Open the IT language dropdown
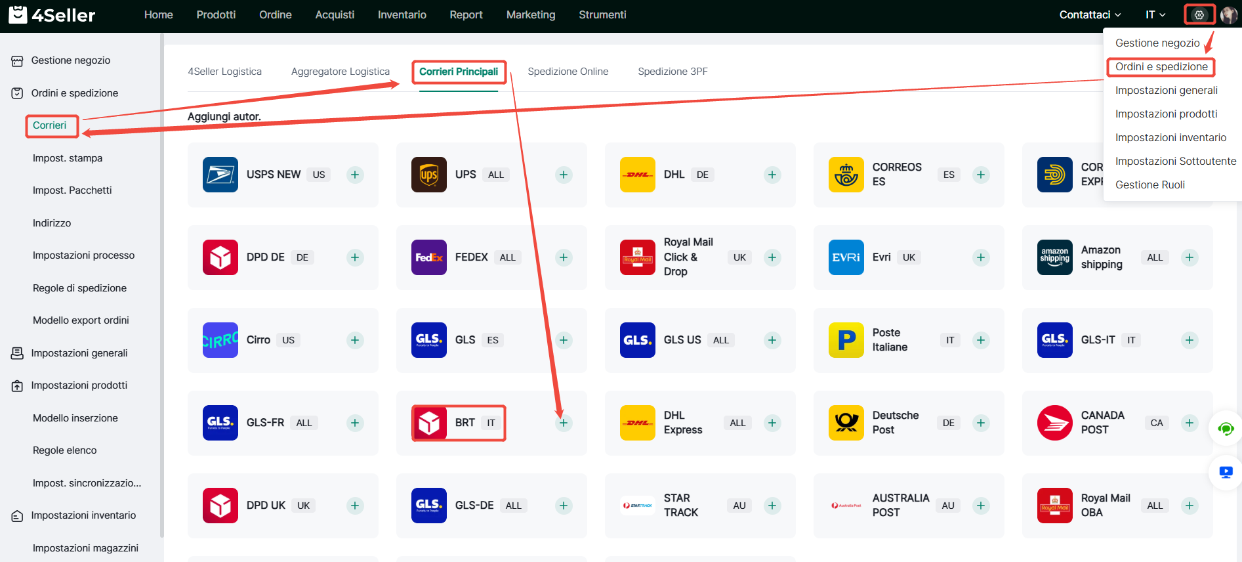Image resolution: width=1242 pixels, height=562 pixels. [x=1155, y=14]
